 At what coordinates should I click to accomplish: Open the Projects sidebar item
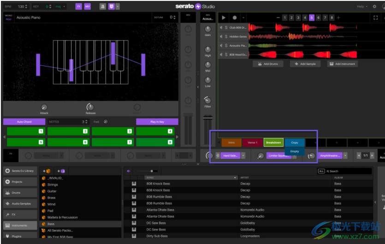pos(20,182)
